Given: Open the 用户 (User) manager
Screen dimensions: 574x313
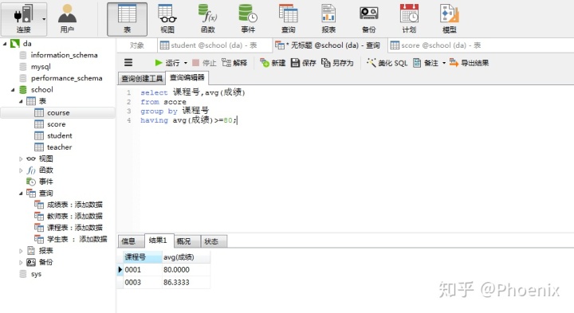Looking at the screenshot, I should pos(67,18).
